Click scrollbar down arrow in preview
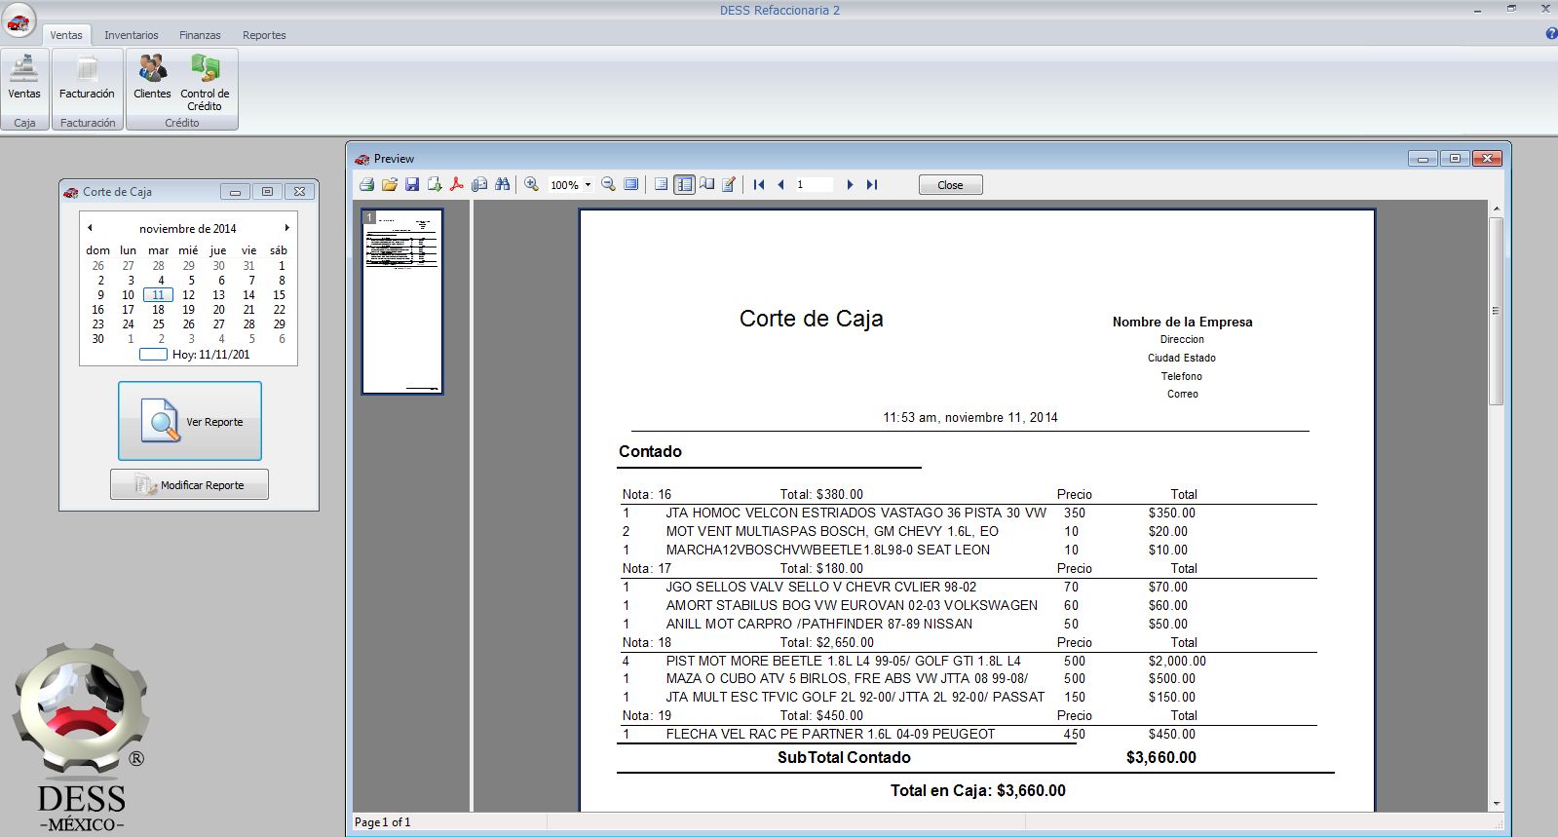Screen dimensions: 1558x837 pyautogui.click(x=1496, y=804)
